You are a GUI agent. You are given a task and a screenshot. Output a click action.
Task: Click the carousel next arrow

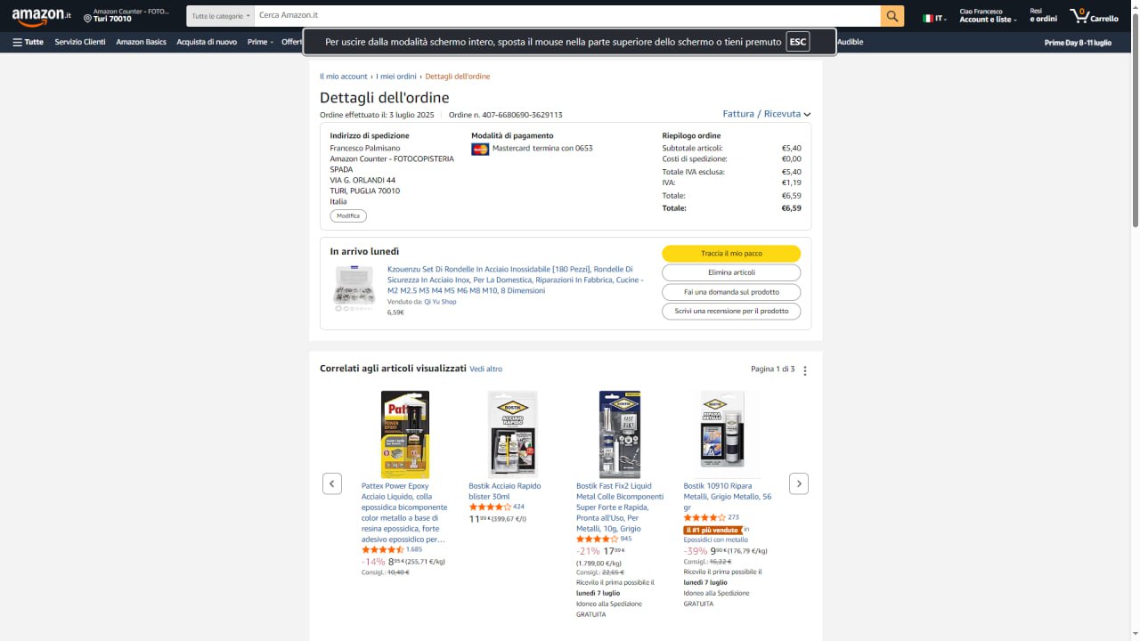coord(799,483)
